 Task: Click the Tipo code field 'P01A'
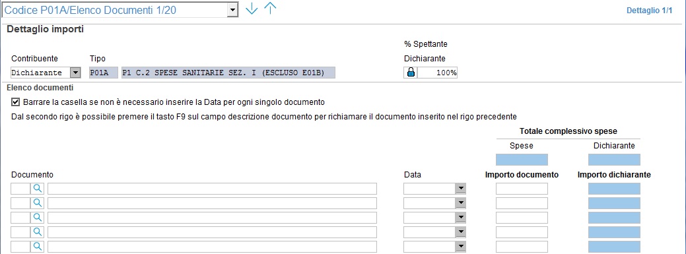[x=104, y=73]
